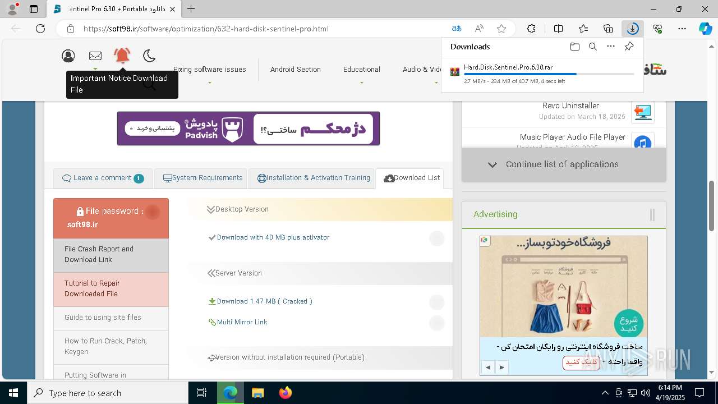Click the red notification bell icon
The height and width of the screenshot is (404, 718).
pyautogui.click(x=122, y=55)
